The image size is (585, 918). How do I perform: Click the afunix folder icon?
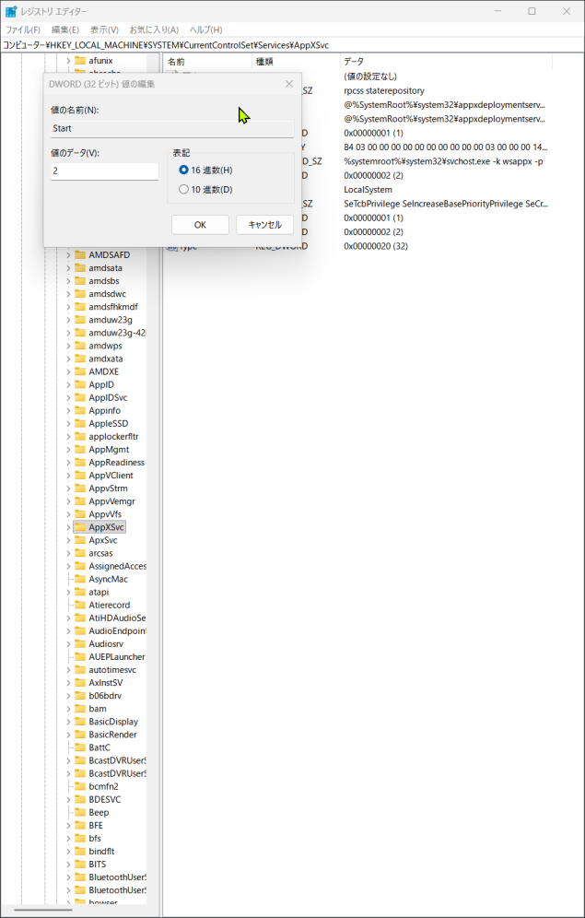click(x=80, y=61)
